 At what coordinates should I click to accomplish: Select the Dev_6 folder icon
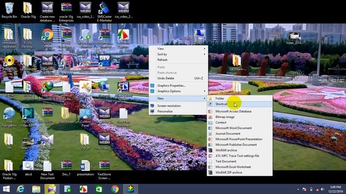[x=85, y=141]
